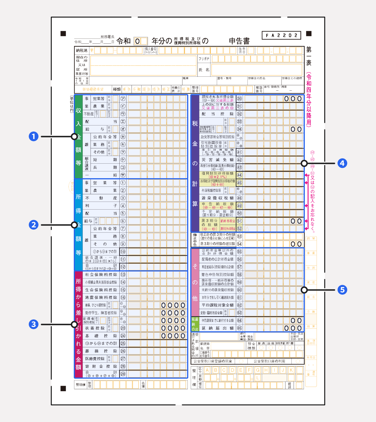Click the box labeled L in 異動 row
Image resolution: width=376 pixels, height=422 pixels.
(x=258, y=378)
